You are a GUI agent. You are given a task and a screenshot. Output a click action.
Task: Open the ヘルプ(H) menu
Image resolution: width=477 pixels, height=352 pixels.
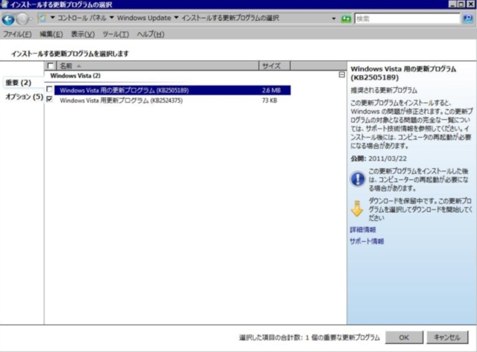[151, 34]
